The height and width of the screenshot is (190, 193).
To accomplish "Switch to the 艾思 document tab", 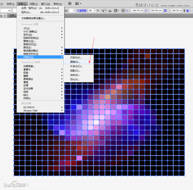I will point(13,16).
